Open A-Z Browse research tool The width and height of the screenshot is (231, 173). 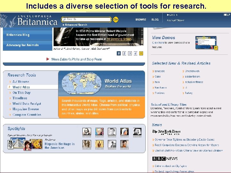pos(21,82)
